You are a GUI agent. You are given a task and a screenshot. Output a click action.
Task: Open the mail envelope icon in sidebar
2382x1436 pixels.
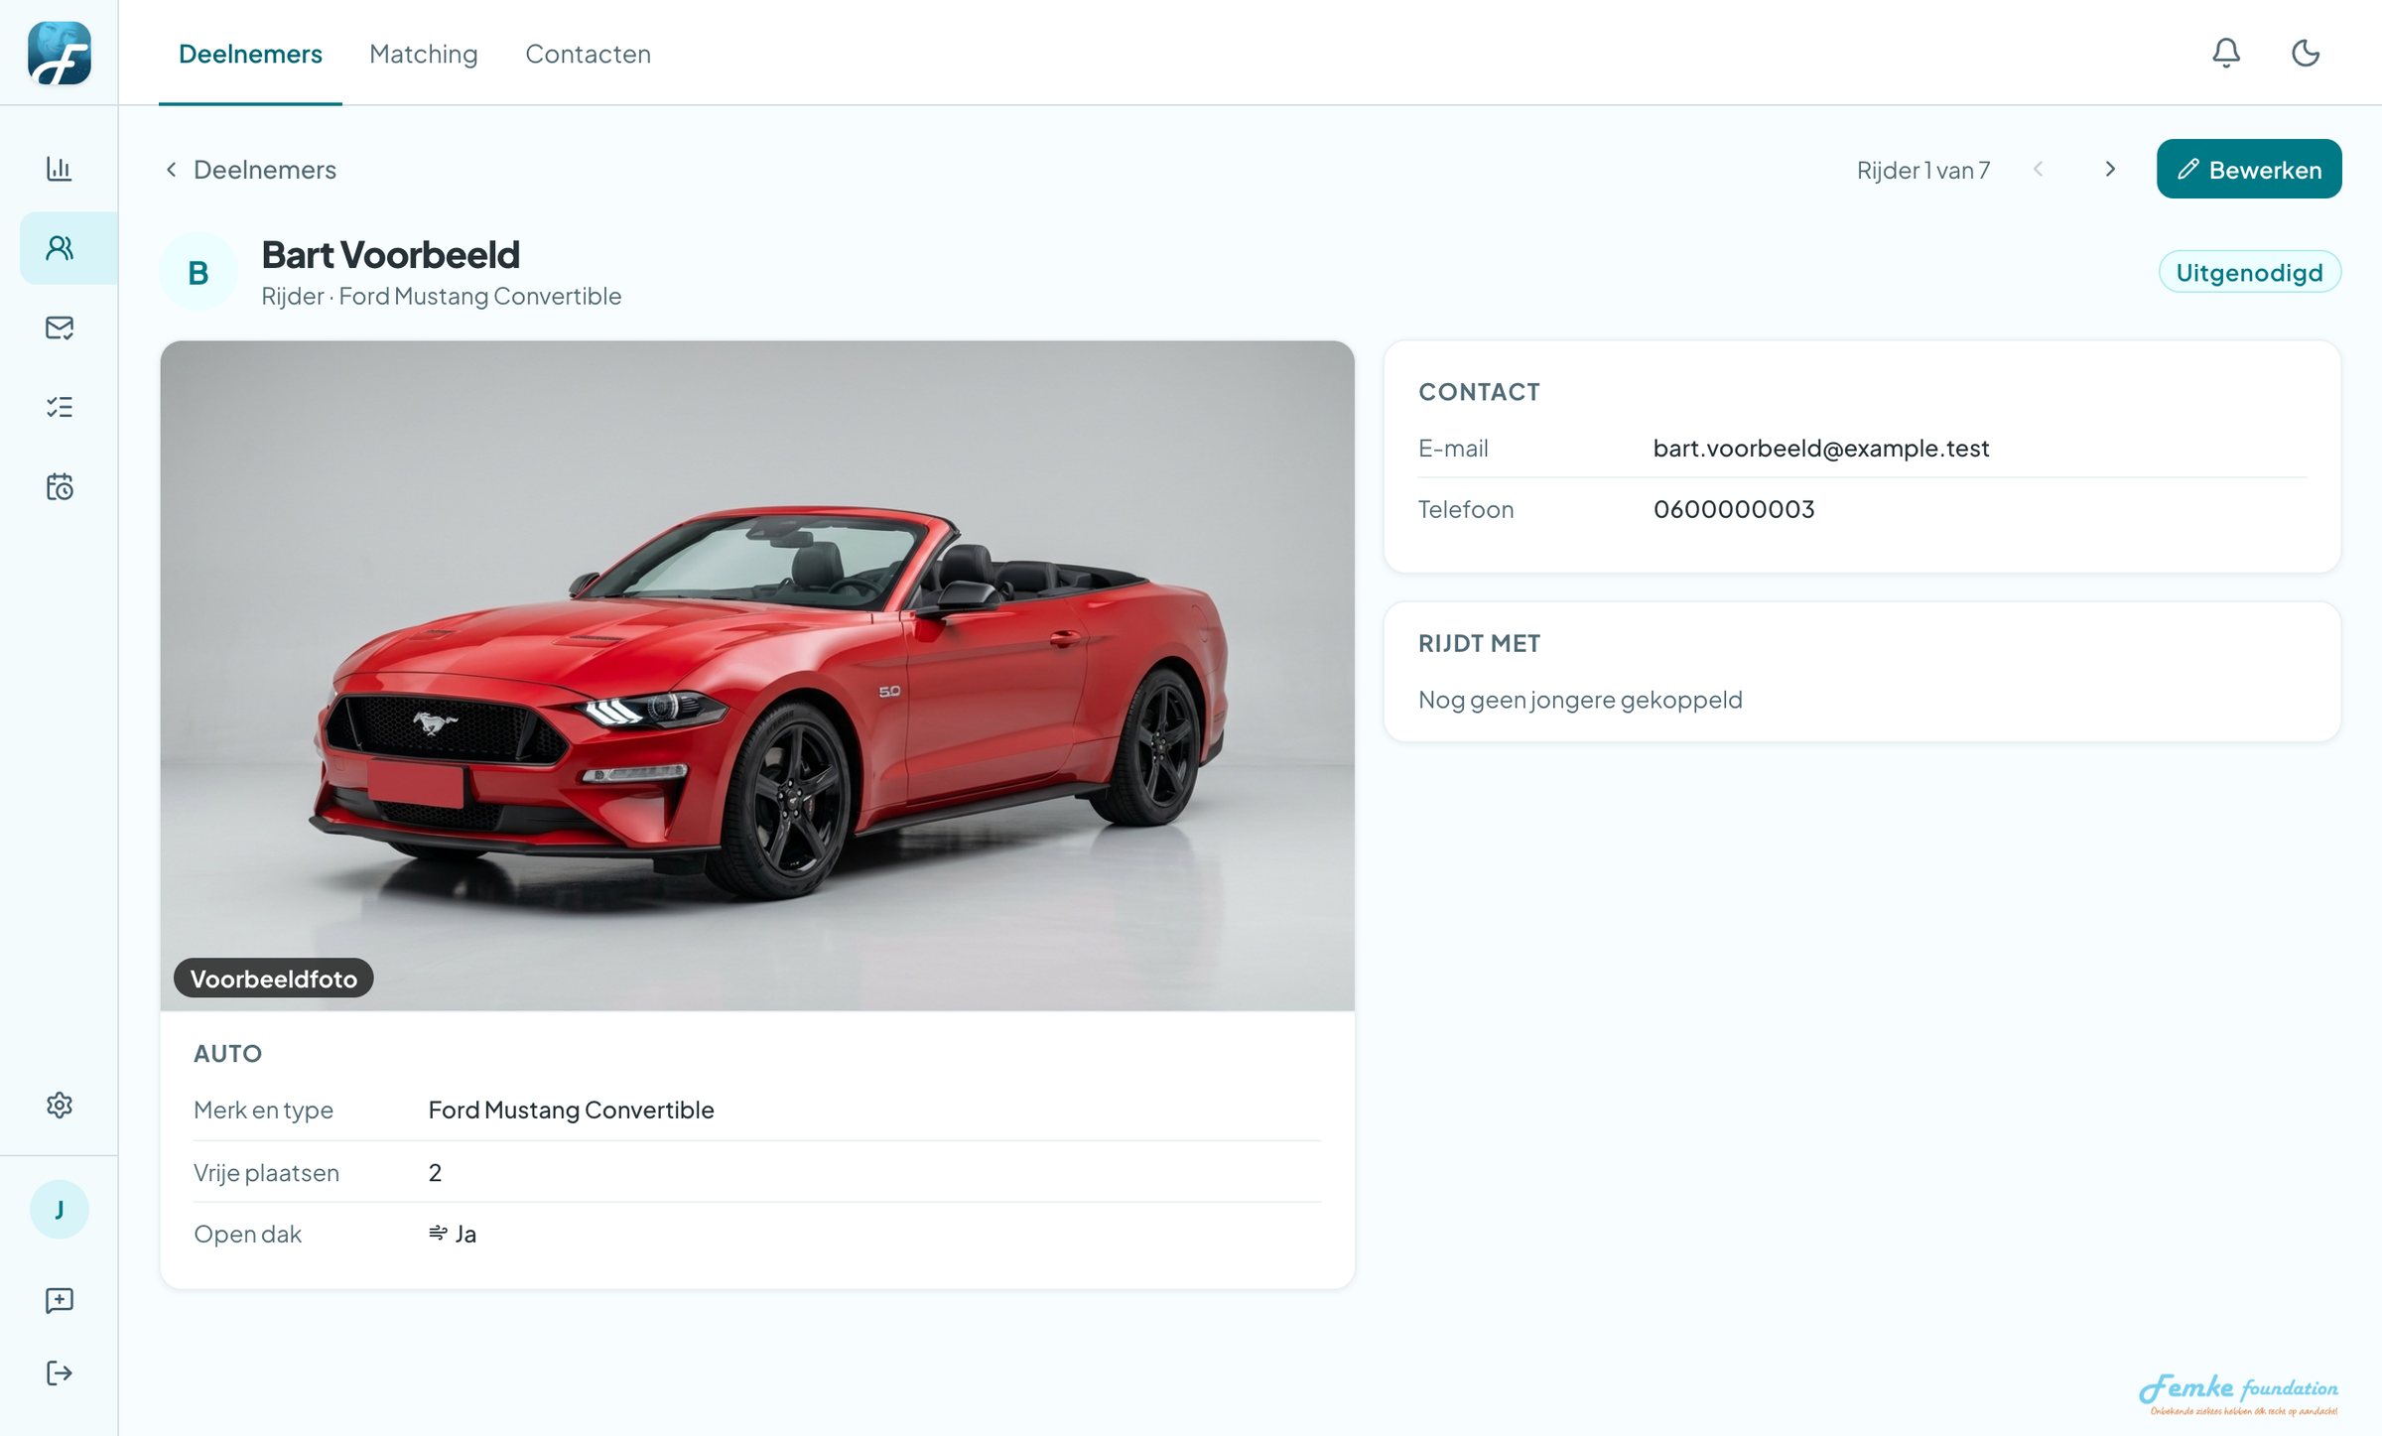pos(60,327)
